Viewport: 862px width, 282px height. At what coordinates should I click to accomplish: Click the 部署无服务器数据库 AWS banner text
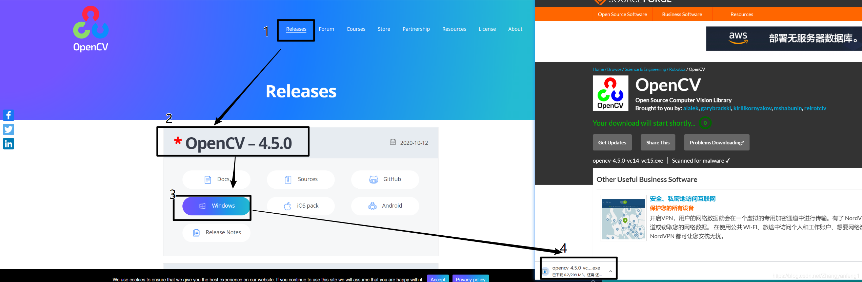click(x=814, y=38)
